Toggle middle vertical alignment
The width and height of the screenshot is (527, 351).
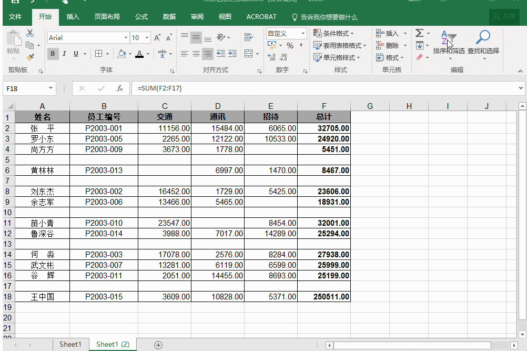(x=196, y=37)
